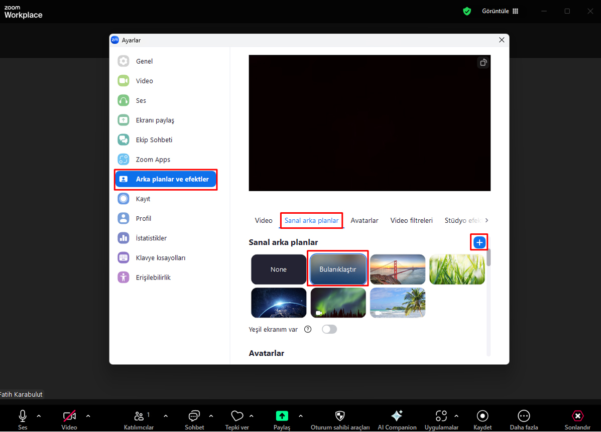Screen dimensions: 601x432
Task: Switch to the Avatarlar tab
Action: [365, 220]
